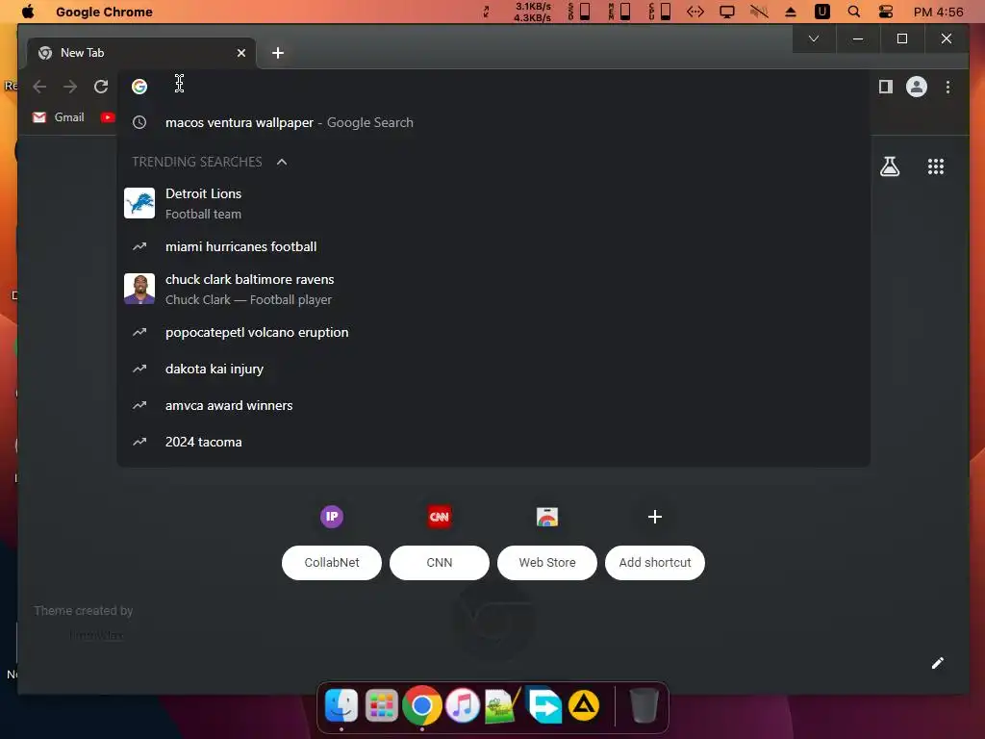Open the notepad app in the dock
The height and width of the screenshot is (739, 985).
(502, 705)
